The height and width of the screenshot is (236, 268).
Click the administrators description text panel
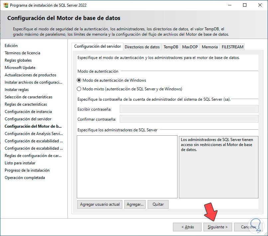(x=218, y=167)
